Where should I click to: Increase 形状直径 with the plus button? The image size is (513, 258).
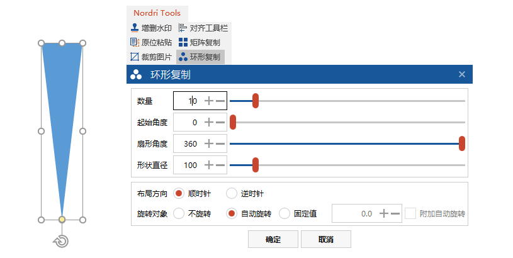pyautogui.click(x=209, y=165)
